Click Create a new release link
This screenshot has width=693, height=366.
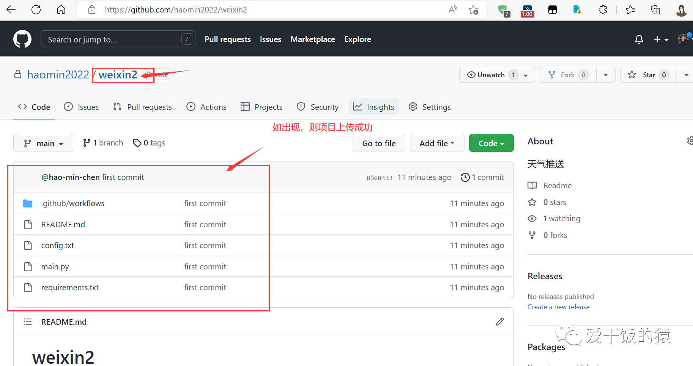tap(559, 307)
